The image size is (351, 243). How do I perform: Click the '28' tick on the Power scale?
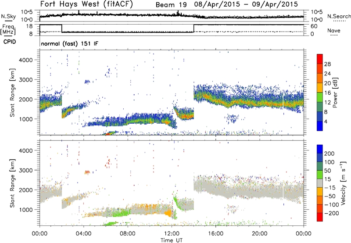pos(327,64)
